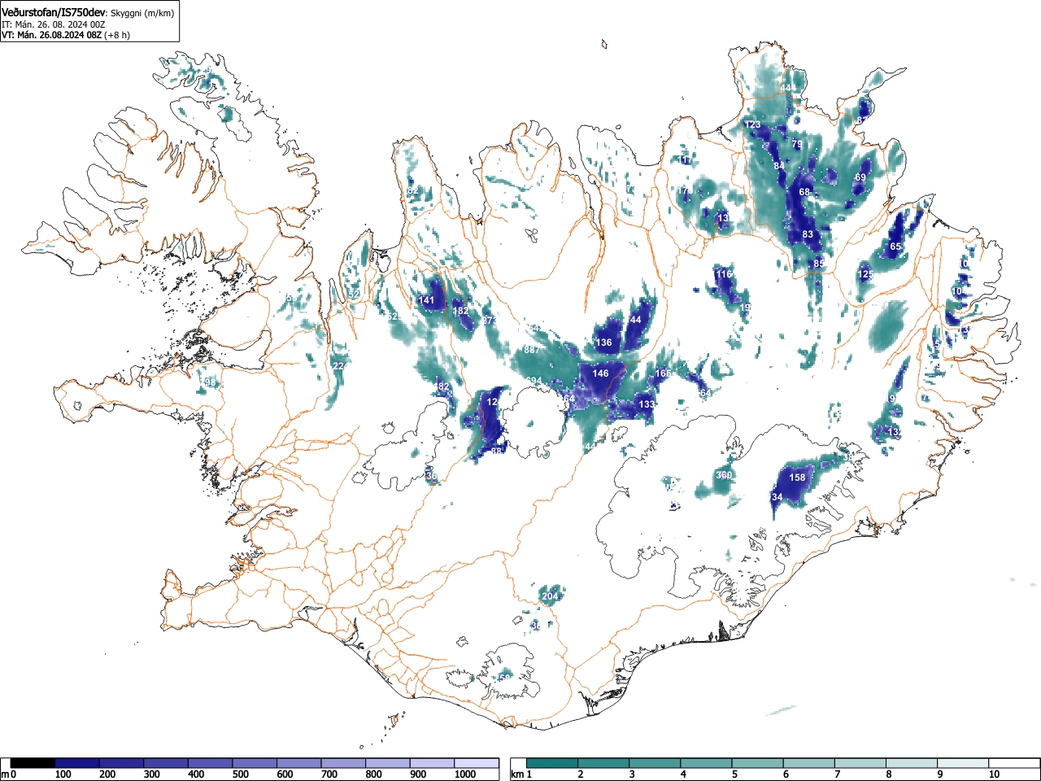Click the '68' visibility value on the map
Screen dimensions: 1041x781
(804, 192)
